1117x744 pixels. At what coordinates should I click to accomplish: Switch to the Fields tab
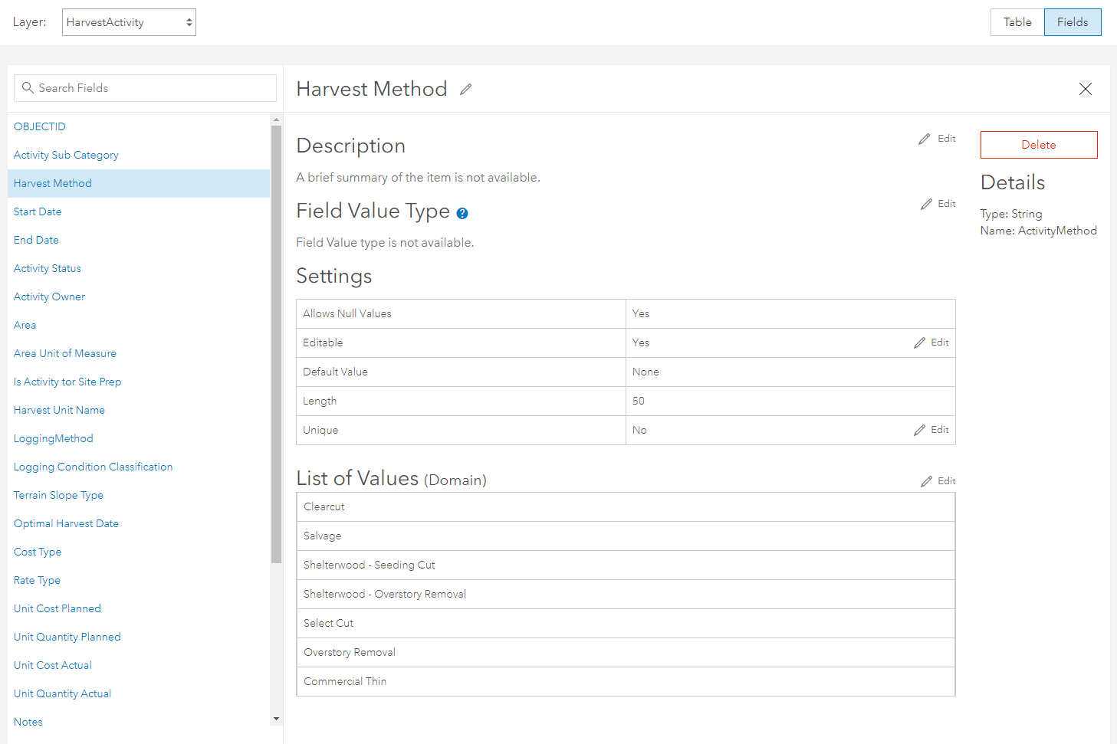point(1072,22)
